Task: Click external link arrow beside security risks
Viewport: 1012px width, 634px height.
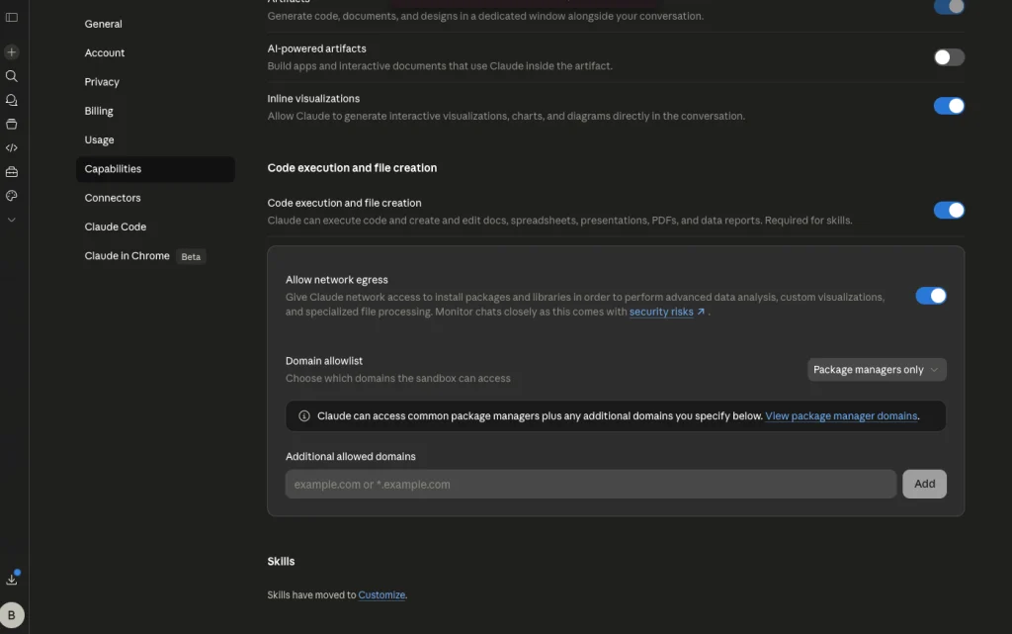Action: pyautogui.click(x=701, y=312)
